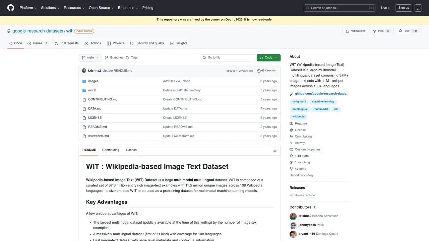Viewport: 429px width, 241px height.
Task: Click the Readme book icon in About
Action: click(x=291, y=124)
